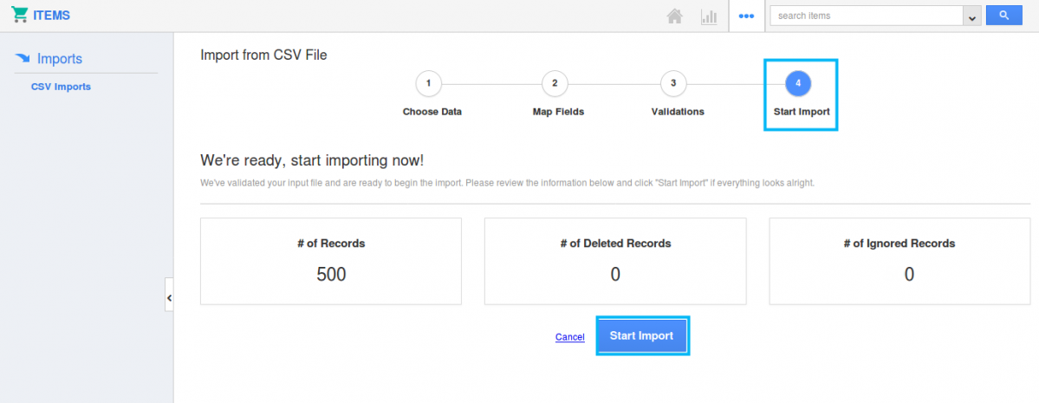The width and height of the screenshot is (1039, 403).
Task: Click the # of Deleted Records card
Action: (615, 261)
